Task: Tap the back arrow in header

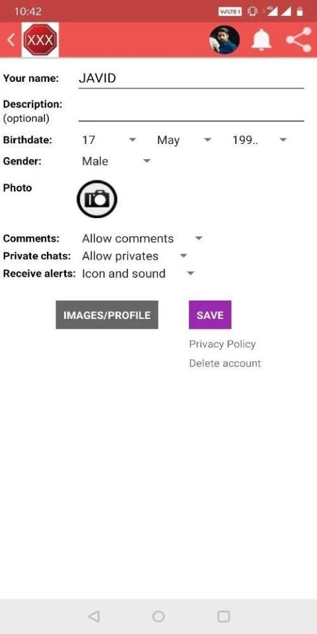Action: 11,40
